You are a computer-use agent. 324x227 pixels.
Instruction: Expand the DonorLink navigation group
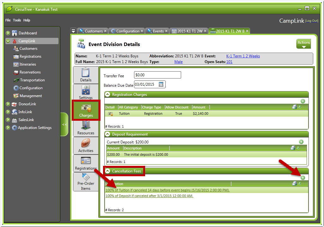tap(8, 104)
